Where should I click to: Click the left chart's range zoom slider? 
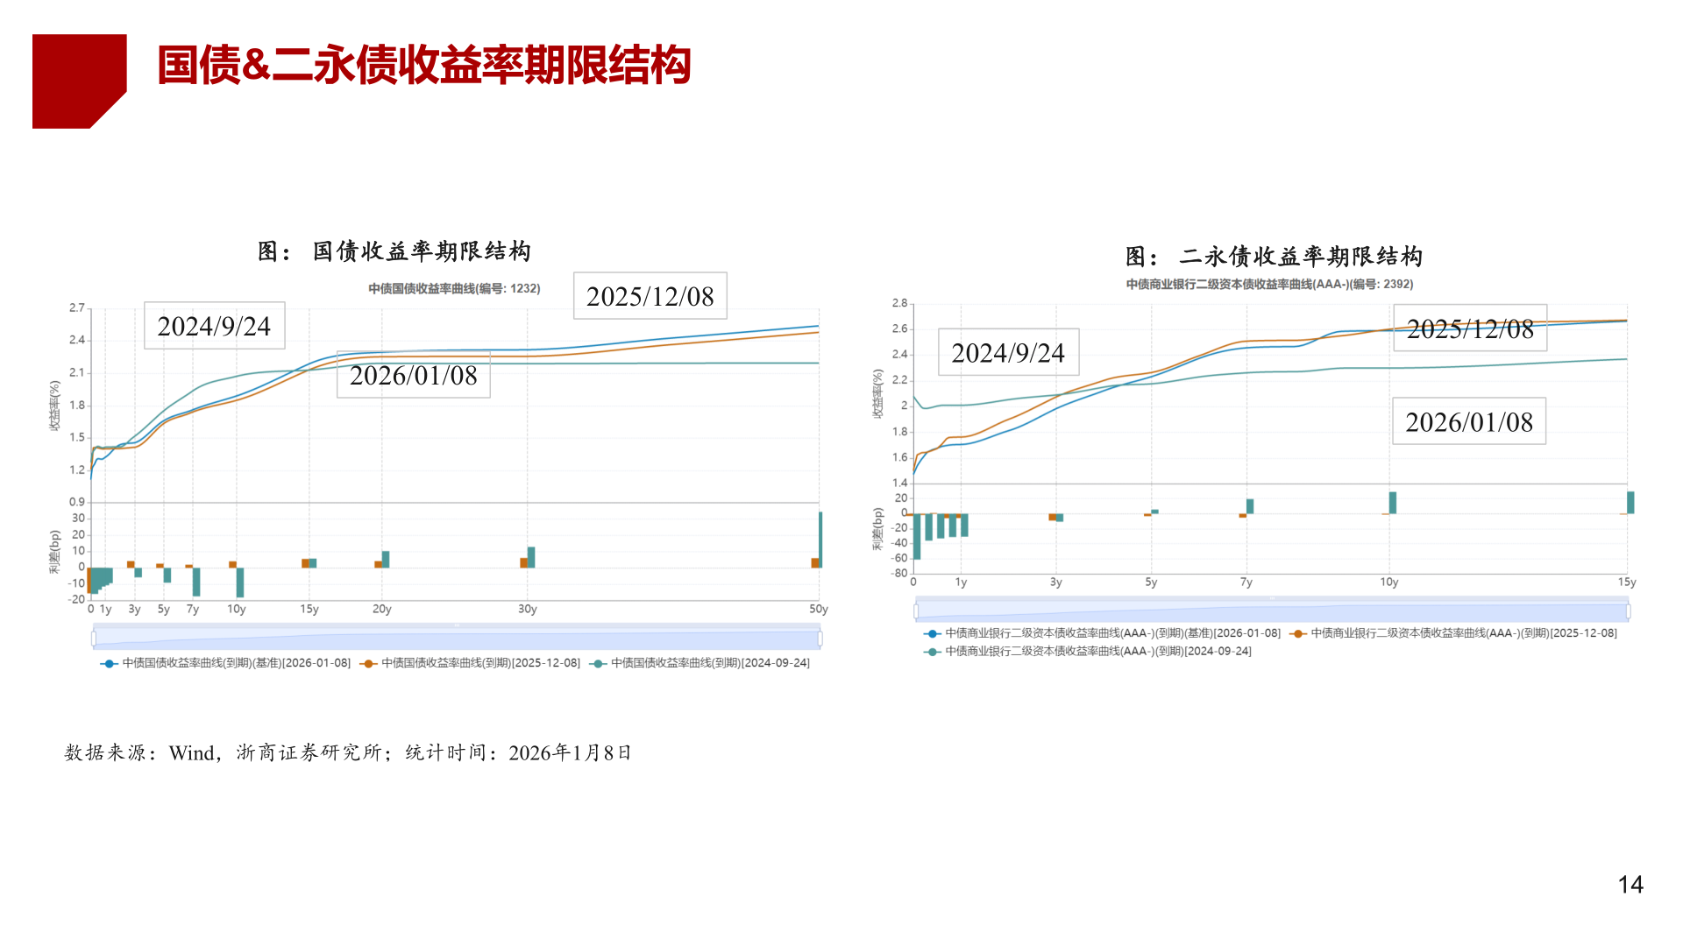(457, 637)
